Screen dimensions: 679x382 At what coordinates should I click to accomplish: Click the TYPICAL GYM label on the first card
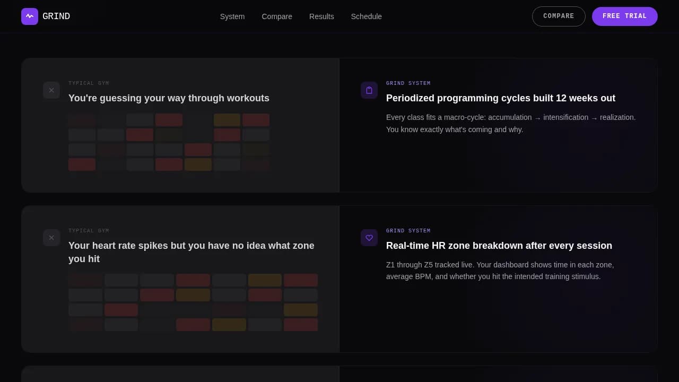(89, 83)
